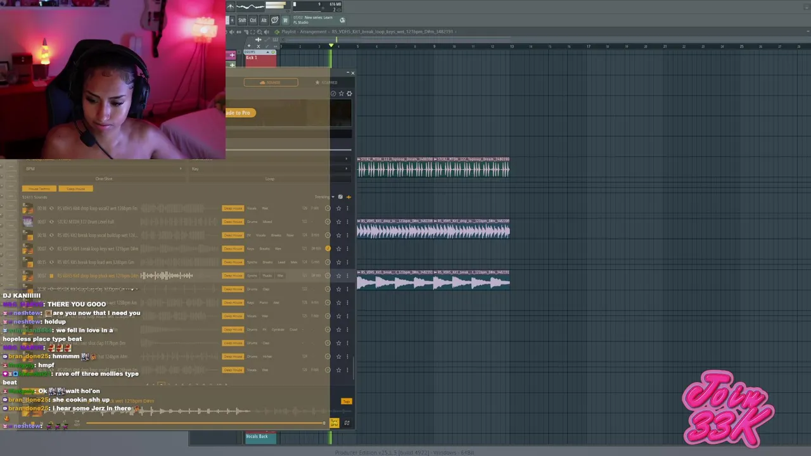Click the typing keyboard icon next to Alt
811x456 pixels.
[274, 20]
